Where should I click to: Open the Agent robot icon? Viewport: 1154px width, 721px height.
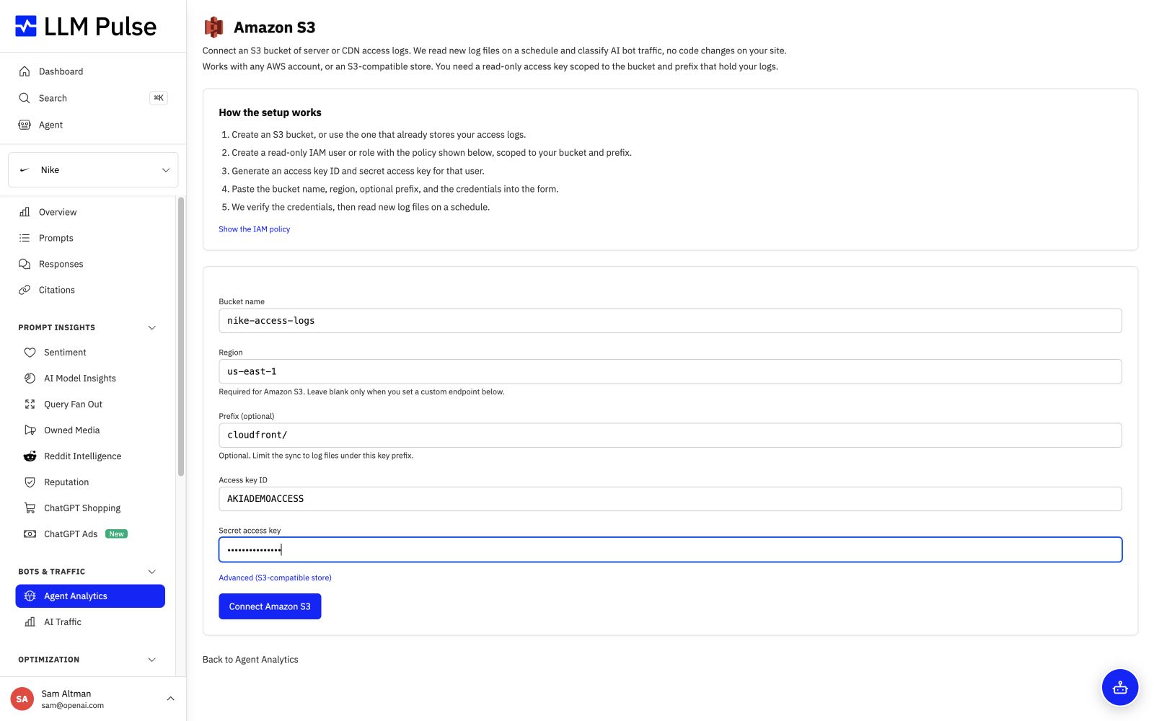[25, 125]
